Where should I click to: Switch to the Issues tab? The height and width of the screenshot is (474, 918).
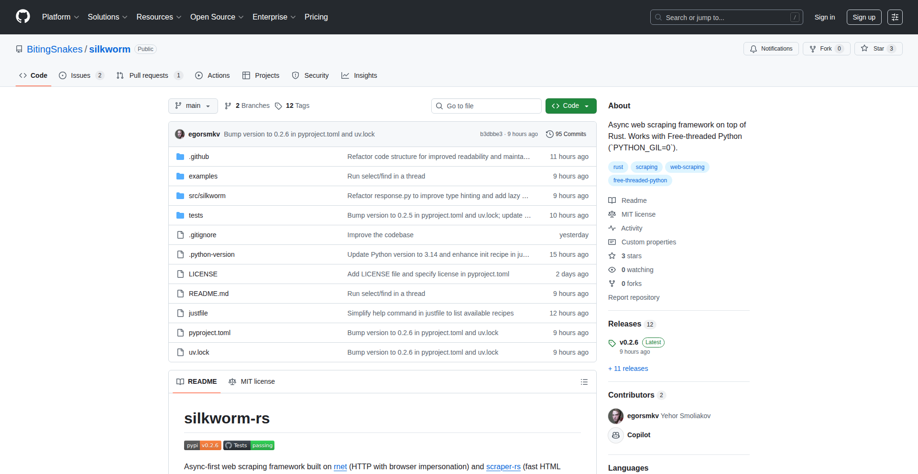pyautogui.click(x=81, y=75)
